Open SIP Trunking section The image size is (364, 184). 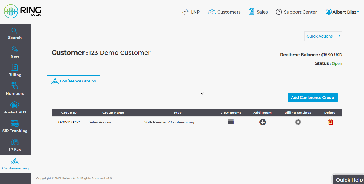(x=15, y=127)
